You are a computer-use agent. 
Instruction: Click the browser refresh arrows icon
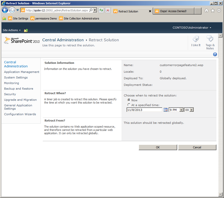(x=101, y=10)
